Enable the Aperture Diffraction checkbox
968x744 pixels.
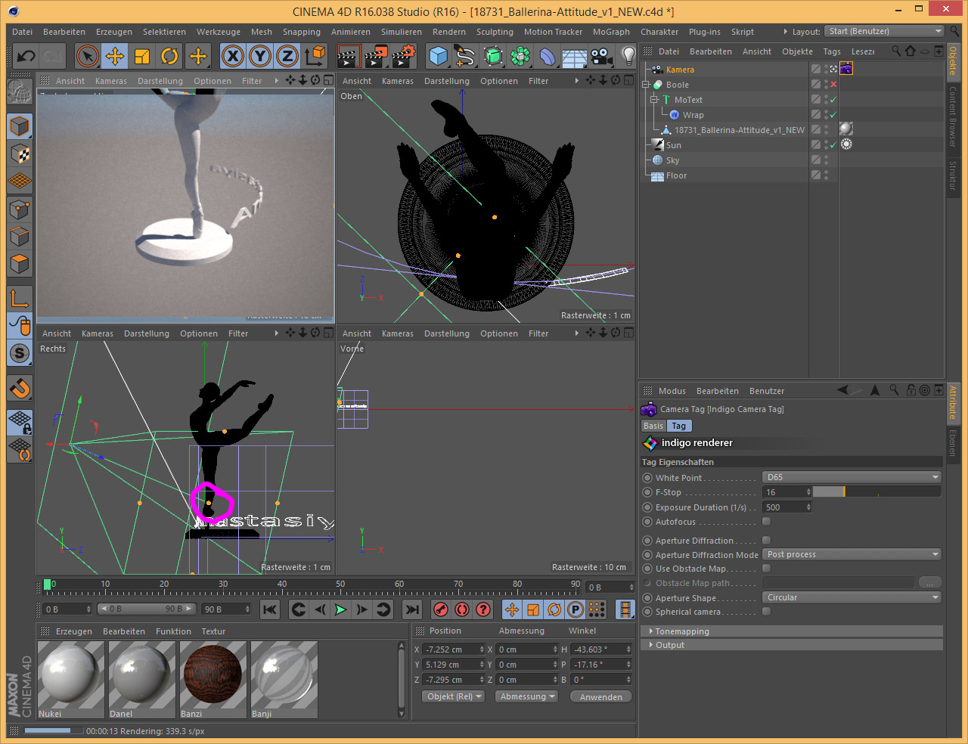click(x=766, y=541)
